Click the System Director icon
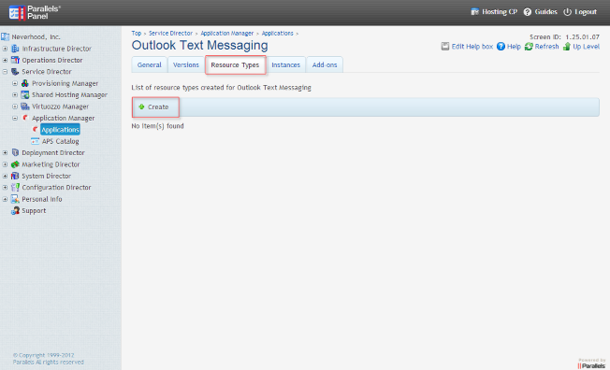 click(x=15, y=176)
